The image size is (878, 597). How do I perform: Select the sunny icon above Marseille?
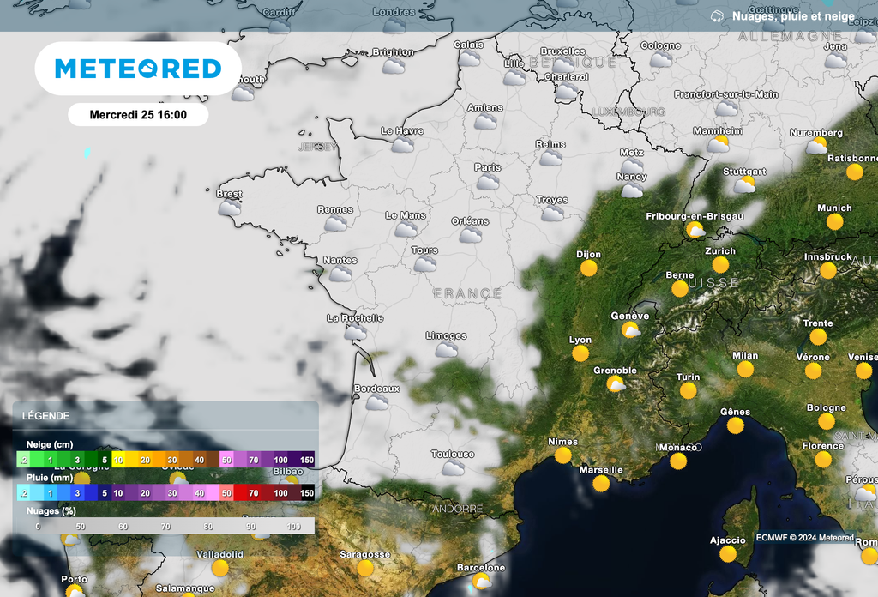601,484
